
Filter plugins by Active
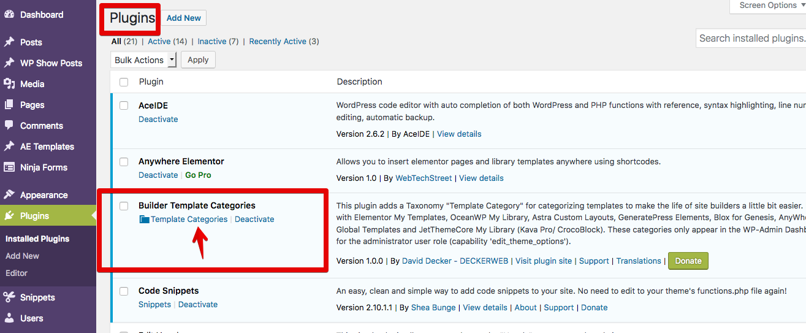pos(159,41)
